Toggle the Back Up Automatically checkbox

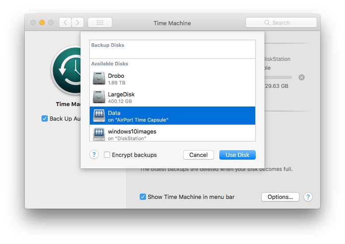[x=45, y=118]
